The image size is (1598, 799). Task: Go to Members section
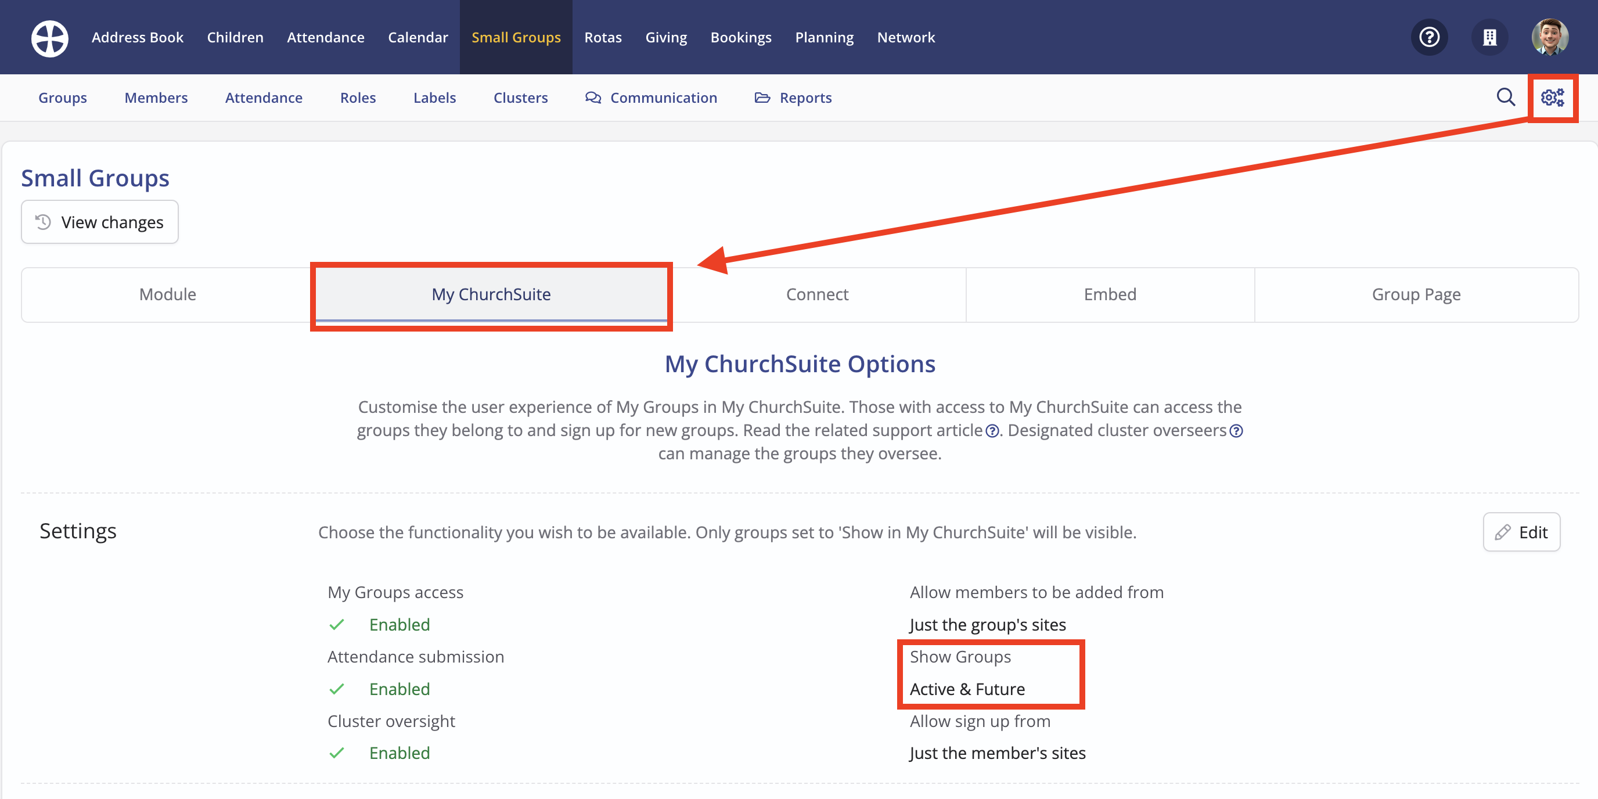(156, 98)
